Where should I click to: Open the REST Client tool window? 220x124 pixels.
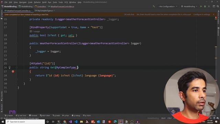tap(45, 116)
